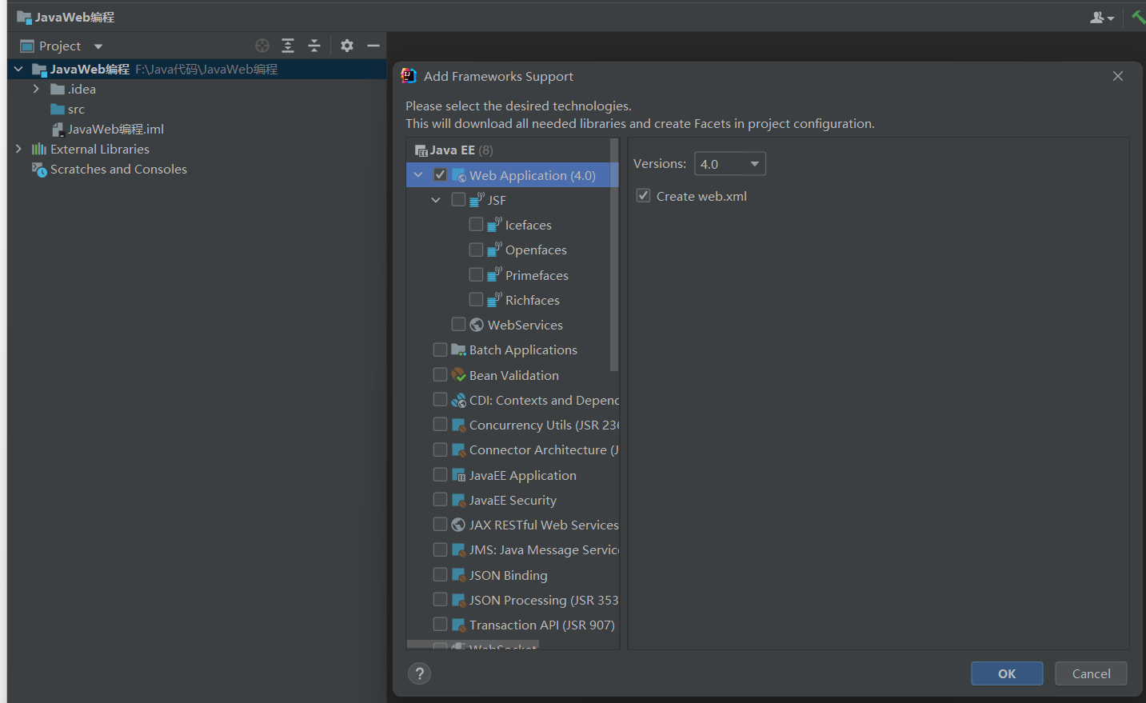Click the green build hammer icon
1146x703 pixels.
coord(1139,18)
